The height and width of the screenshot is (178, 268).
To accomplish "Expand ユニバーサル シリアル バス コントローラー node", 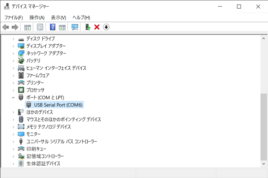I will coord(13,141).
